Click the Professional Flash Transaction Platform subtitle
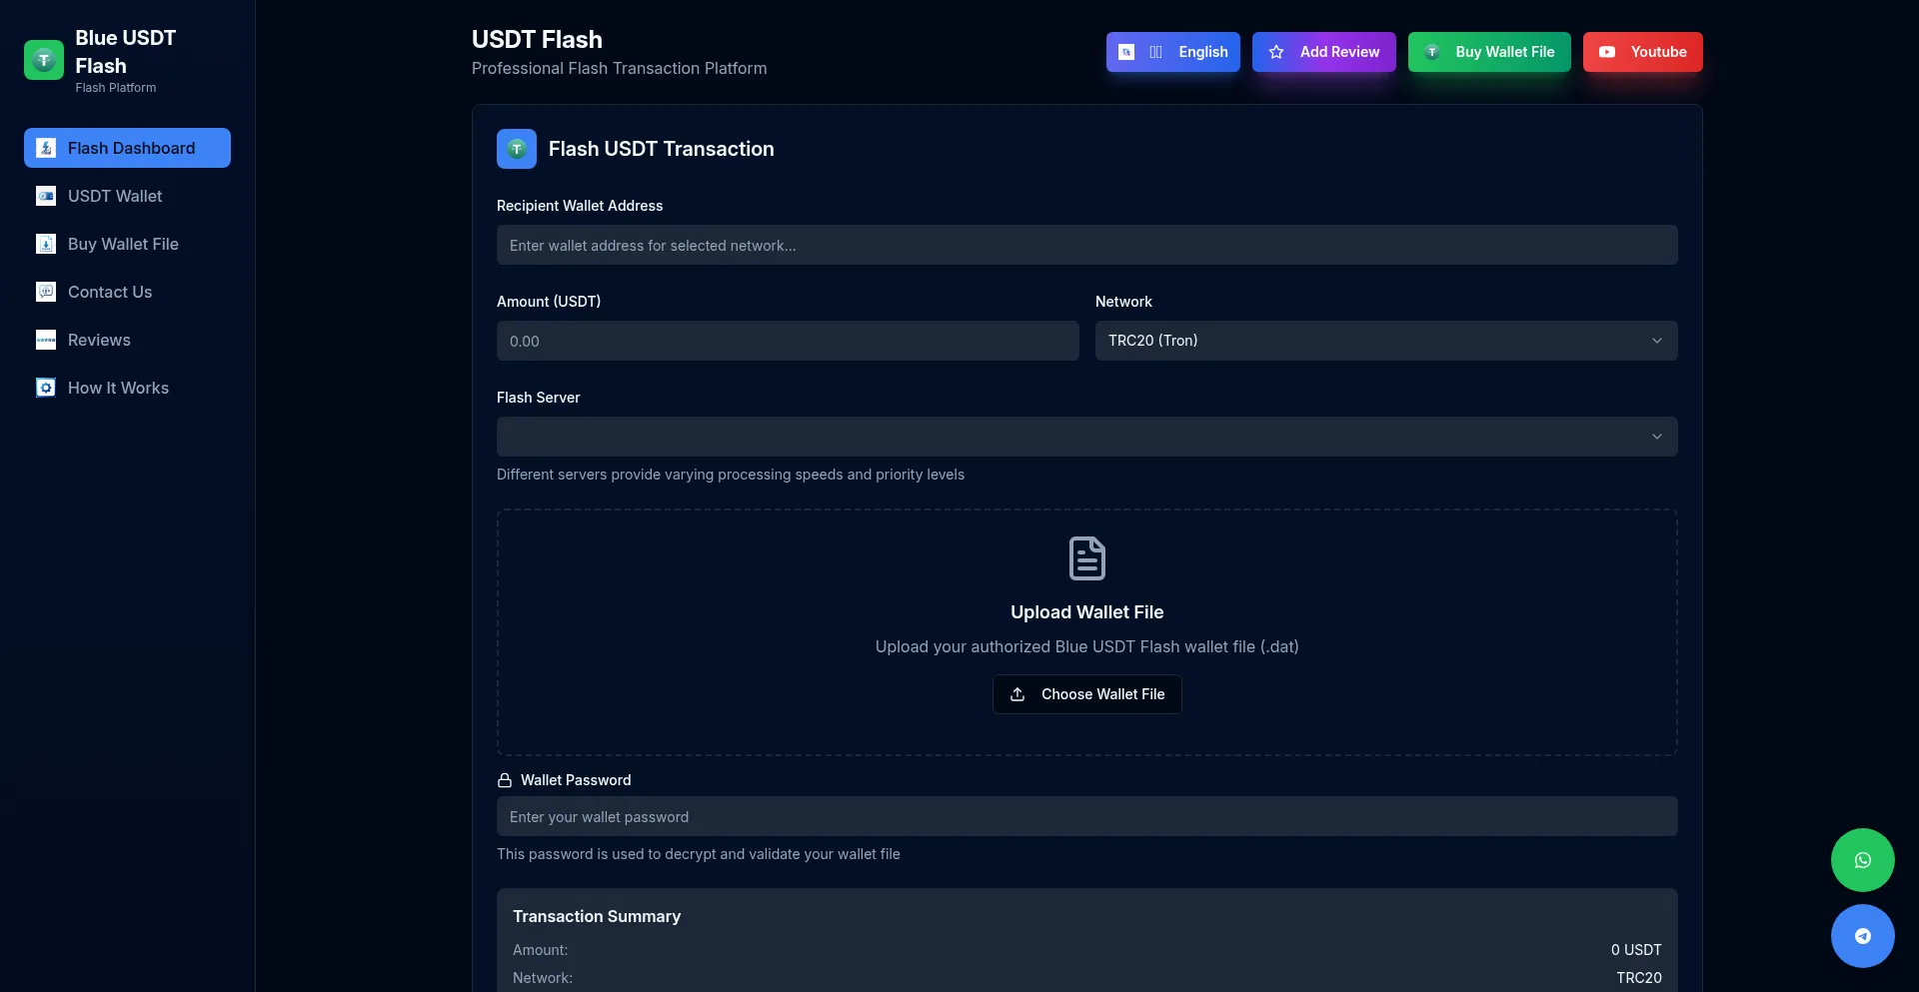The image size is (1919, 992). point(620,68)
